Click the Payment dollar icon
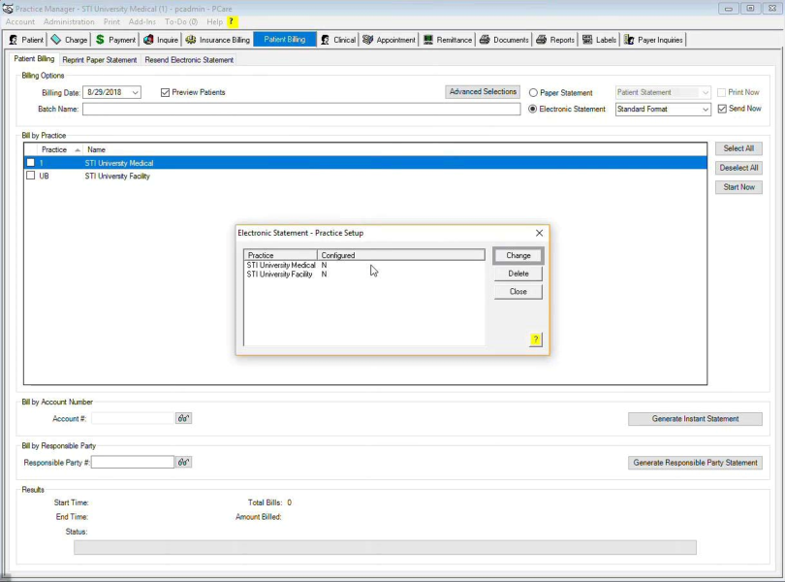 (100, 40)
